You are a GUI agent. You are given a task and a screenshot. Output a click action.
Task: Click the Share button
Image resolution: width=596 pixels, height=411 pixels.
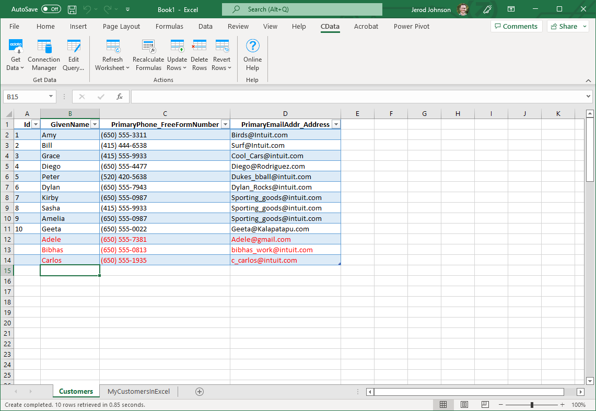click(x=568, y=26)
